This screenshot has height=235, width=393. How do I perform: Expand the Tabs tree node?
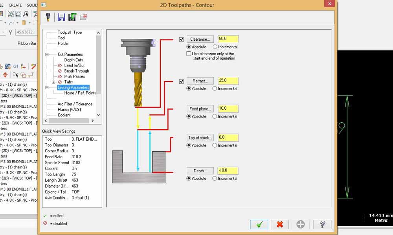[53, 82]
